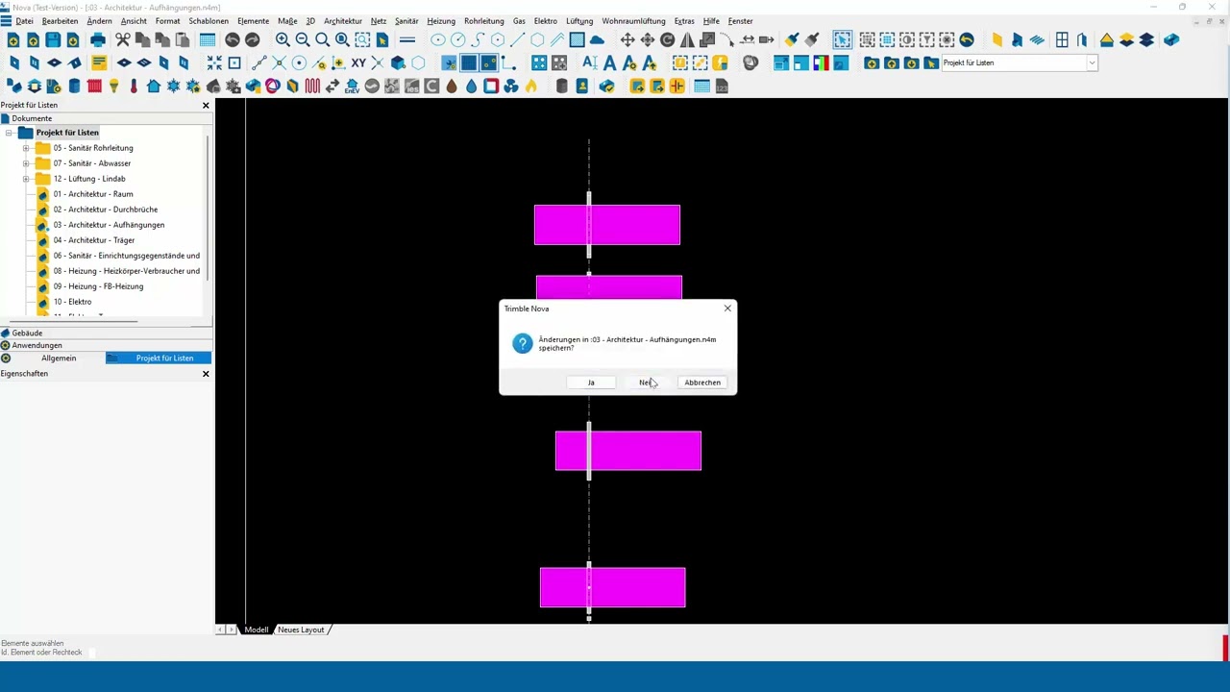Close the Projekt für Listen side panel
1230x692 pixels.
(206, 105)
